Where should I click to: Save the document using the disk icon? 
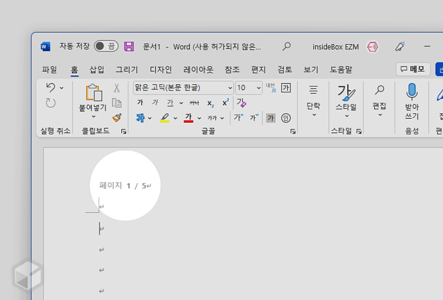(128, 46)
